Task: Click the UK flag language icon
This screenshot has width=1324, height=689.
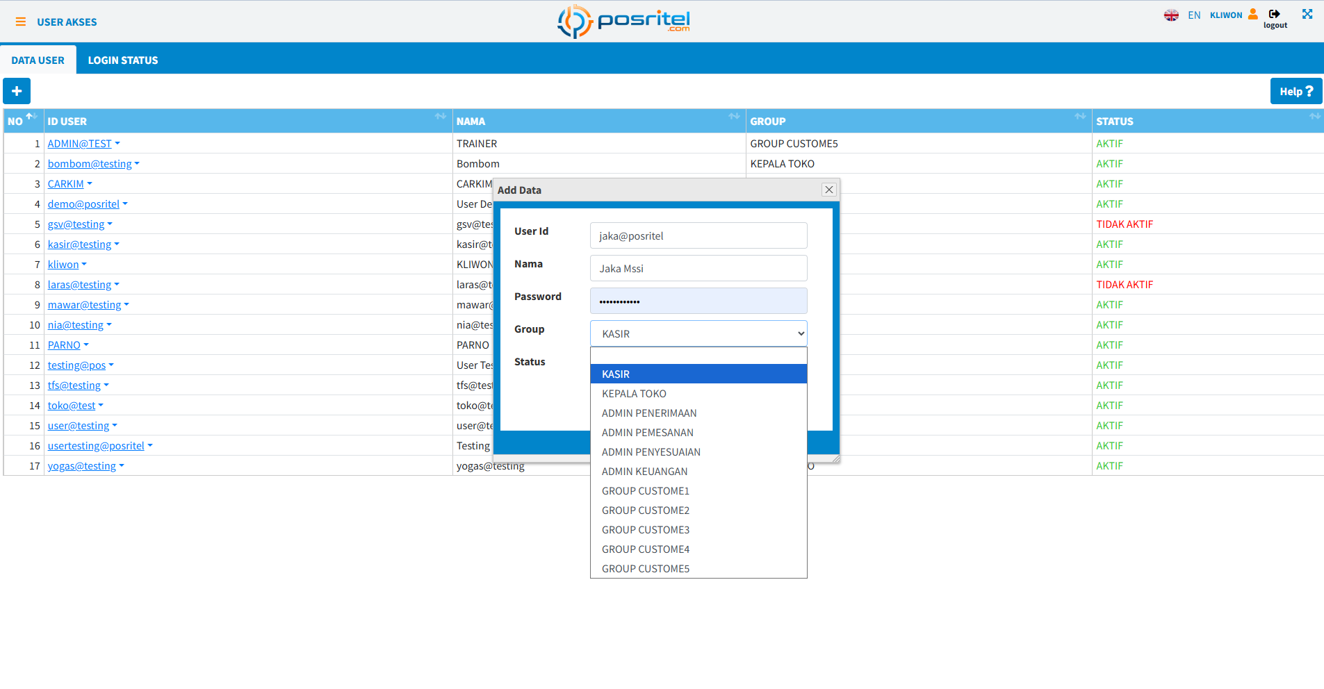Action: tap(1171, 15)
